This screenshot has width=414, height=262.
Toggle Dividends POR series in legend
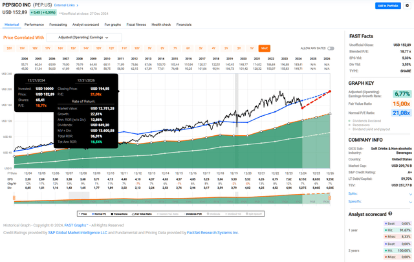point(193,213)
